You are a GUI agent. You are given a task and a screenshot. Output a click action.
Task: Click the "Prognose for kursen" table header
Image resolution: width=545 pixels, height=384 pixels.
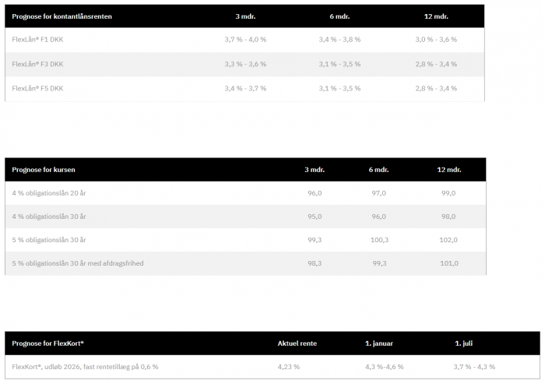(x=44, y=169)
